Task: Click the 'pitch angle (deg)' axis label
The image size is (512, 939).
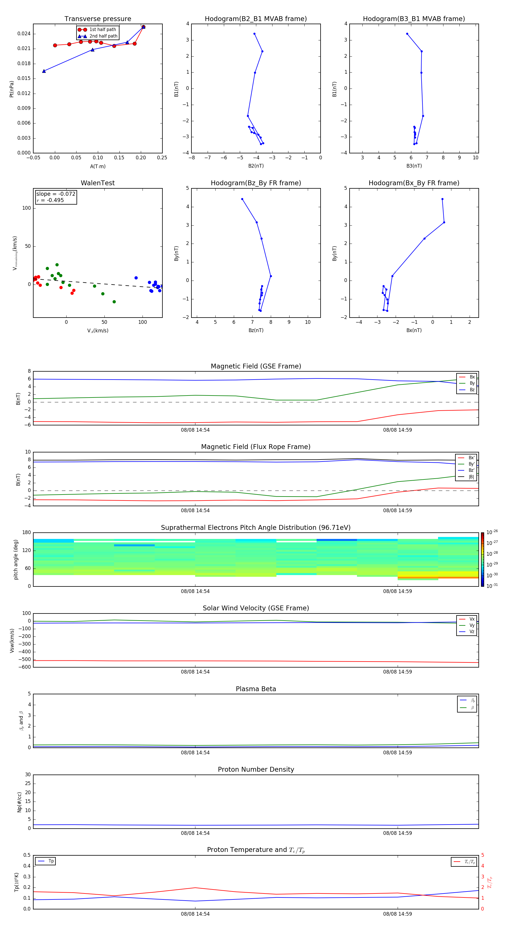Action: 16,559
